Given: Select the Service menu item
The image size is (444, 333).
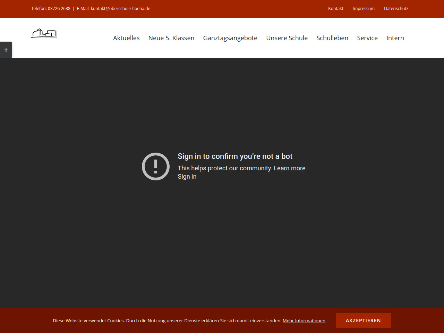Looking at the screenshot, I should (367, 38).
